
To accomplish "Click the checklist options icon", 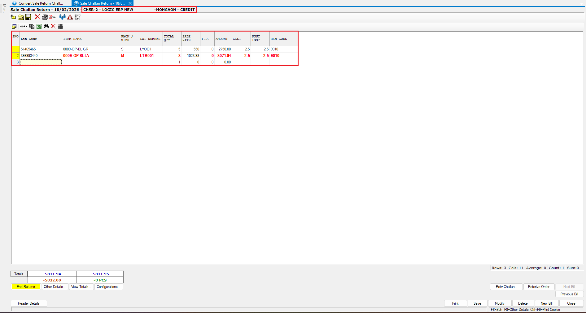I will tap(77, 17).
